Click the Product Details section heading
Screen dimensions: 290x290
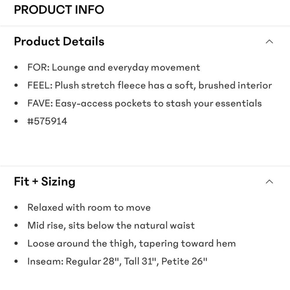[59, 41]
